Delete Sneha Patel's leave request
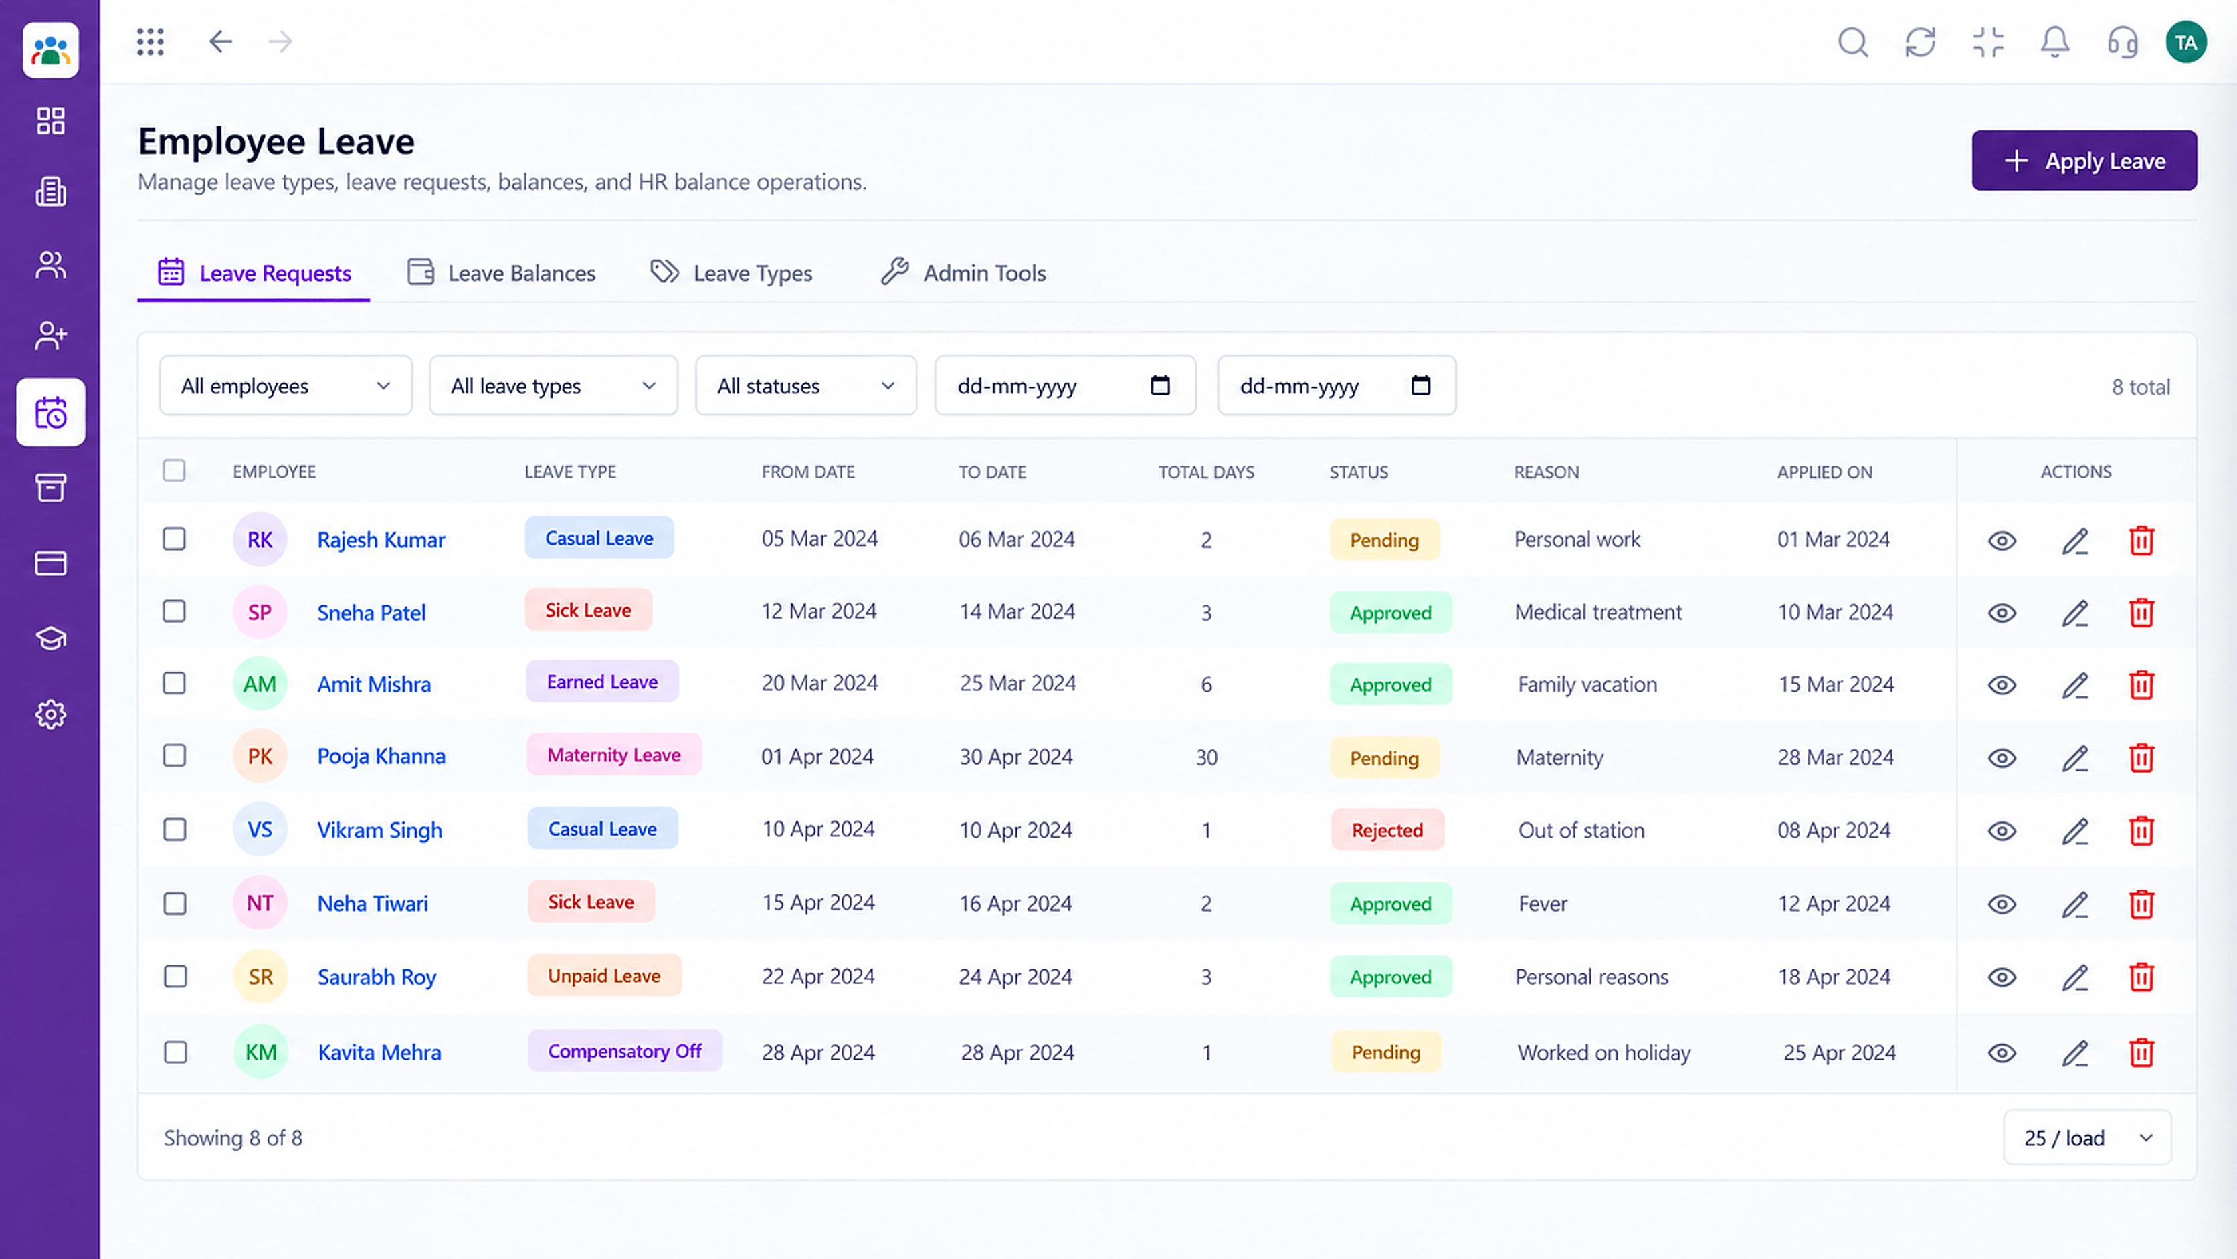 [2141, 613]
